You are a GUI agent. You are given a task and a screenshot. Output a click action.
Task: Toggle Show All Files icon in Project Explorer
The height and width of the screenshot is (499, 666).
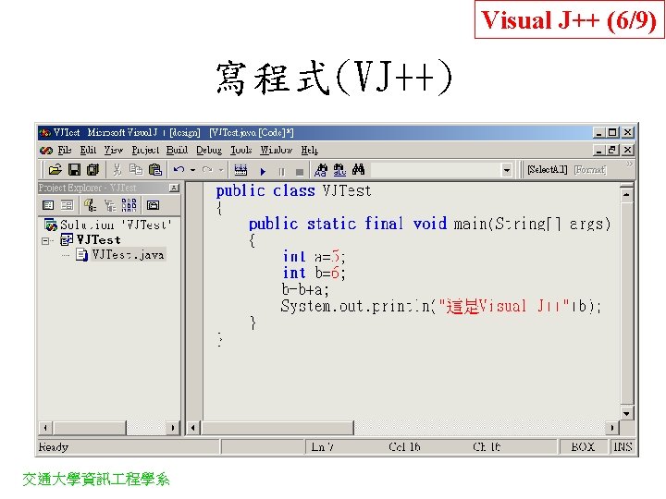(x=129, y=205)
